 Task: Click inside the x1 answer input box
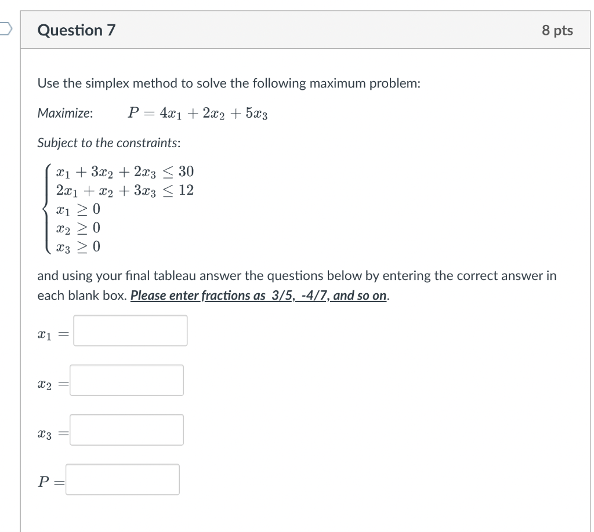coord(129,330)
